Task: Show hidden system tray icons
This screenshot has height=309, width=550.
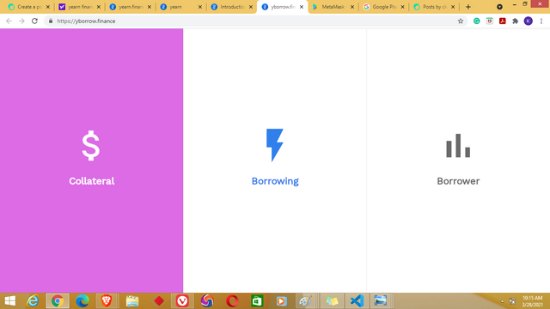Action: pyautogui.click(x=502, y=301)
